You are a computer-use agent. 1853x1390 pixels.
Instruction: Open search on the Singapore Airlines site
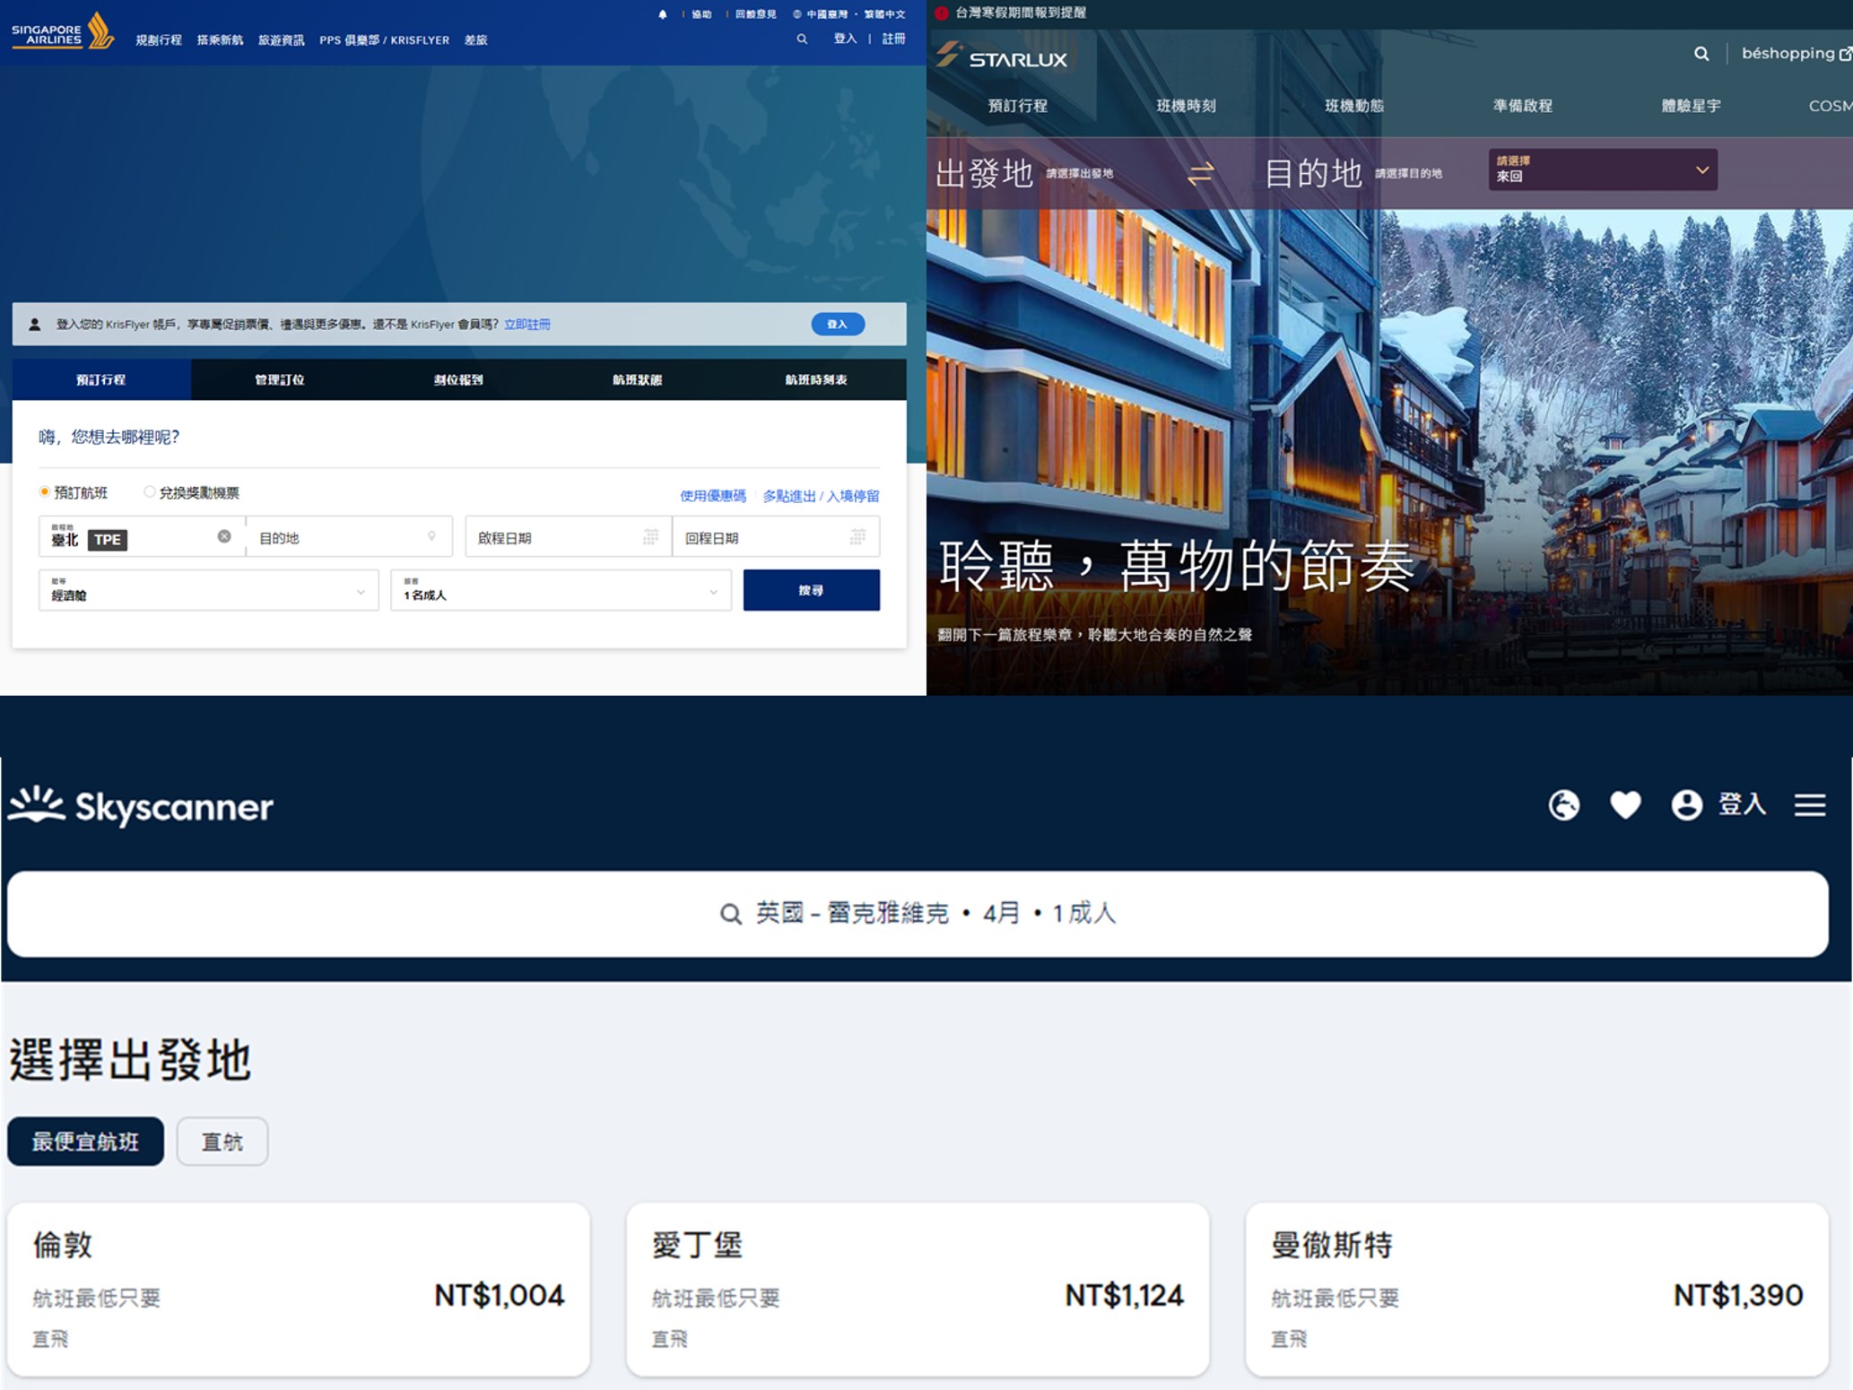click(801, 39)
